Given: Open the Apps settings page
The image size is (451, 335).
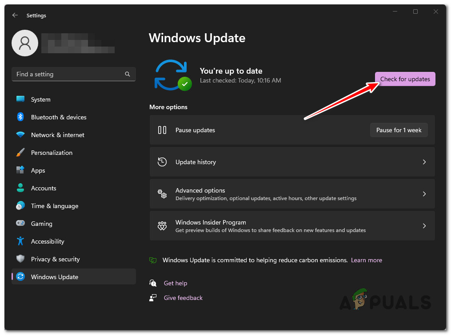Looking at the screenshot, I should pos(74,170).
